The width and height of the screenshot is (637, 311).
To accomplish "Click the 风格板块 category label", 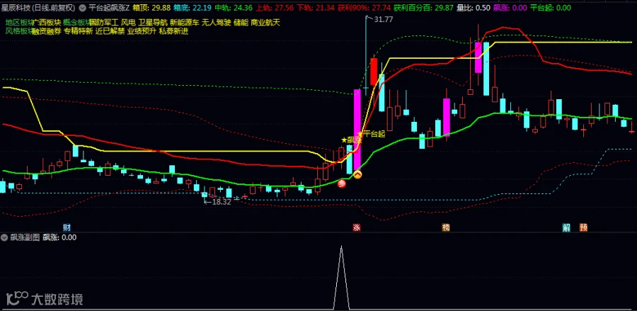I will [18, 31].
